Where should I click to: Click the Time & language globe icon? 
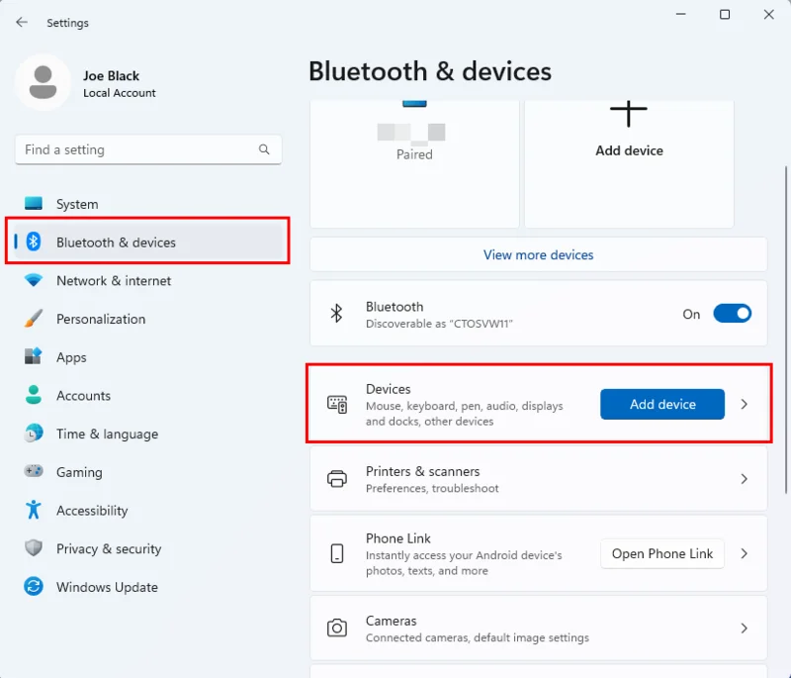[x=34, y=434]
